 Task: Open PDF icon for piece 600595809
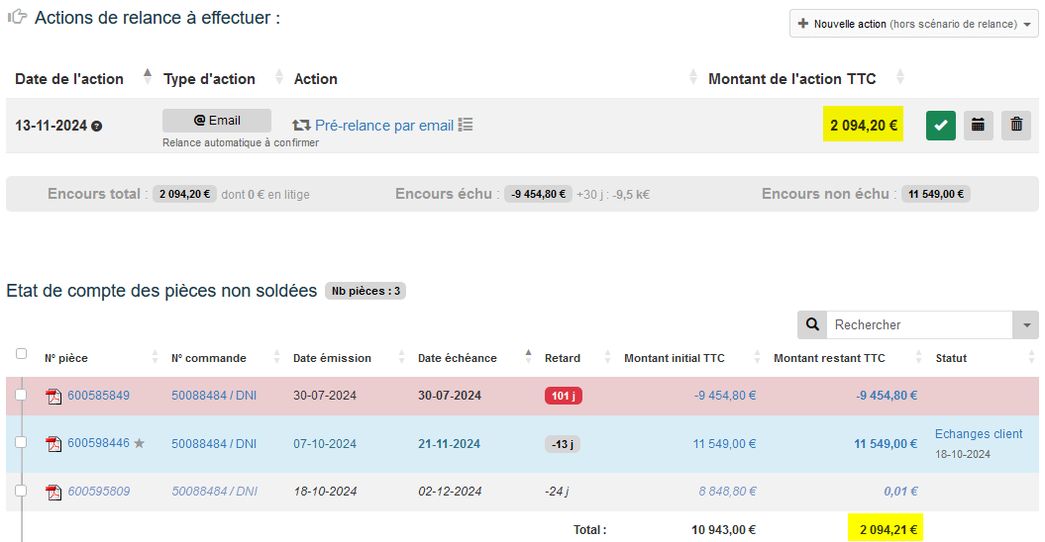(53, 492)
